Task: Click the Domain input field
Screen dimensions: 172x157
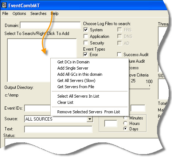Action: tap(50, 25)
